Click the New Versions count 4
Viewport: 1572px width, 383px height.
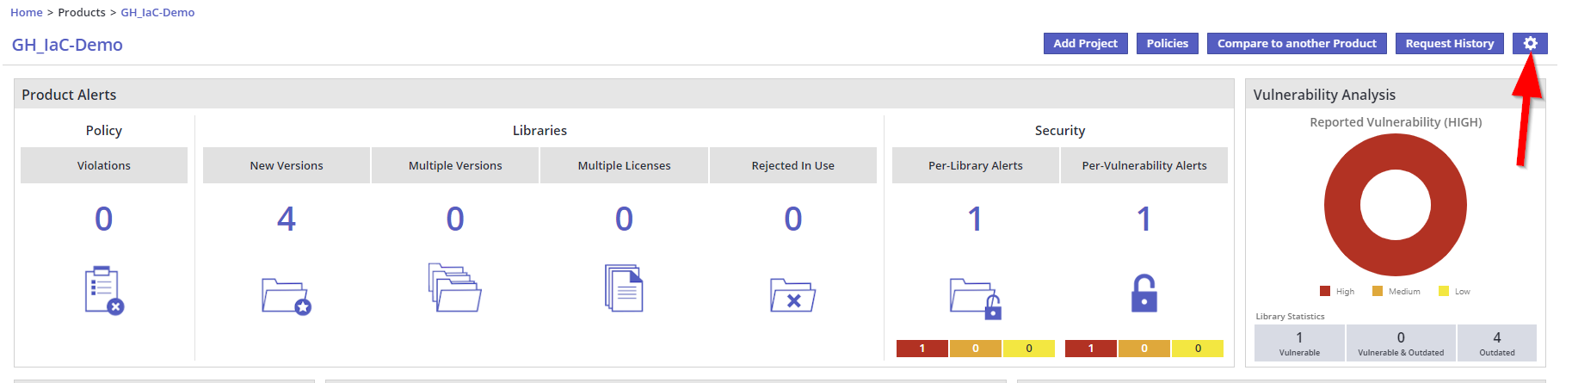point(287,219)
